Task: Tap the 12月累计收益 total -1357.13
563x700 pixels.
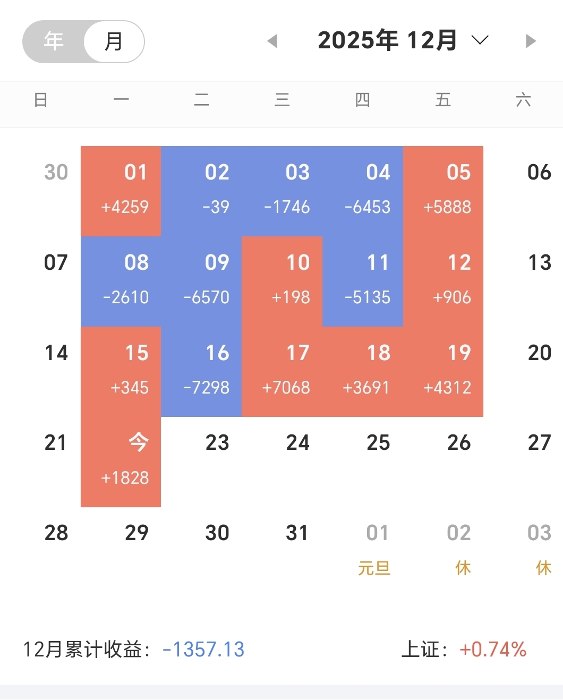Action: (x=203, y=650)
